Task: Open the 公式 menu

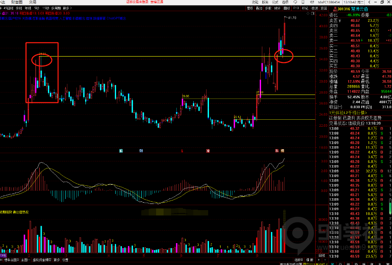Action: 276,2
